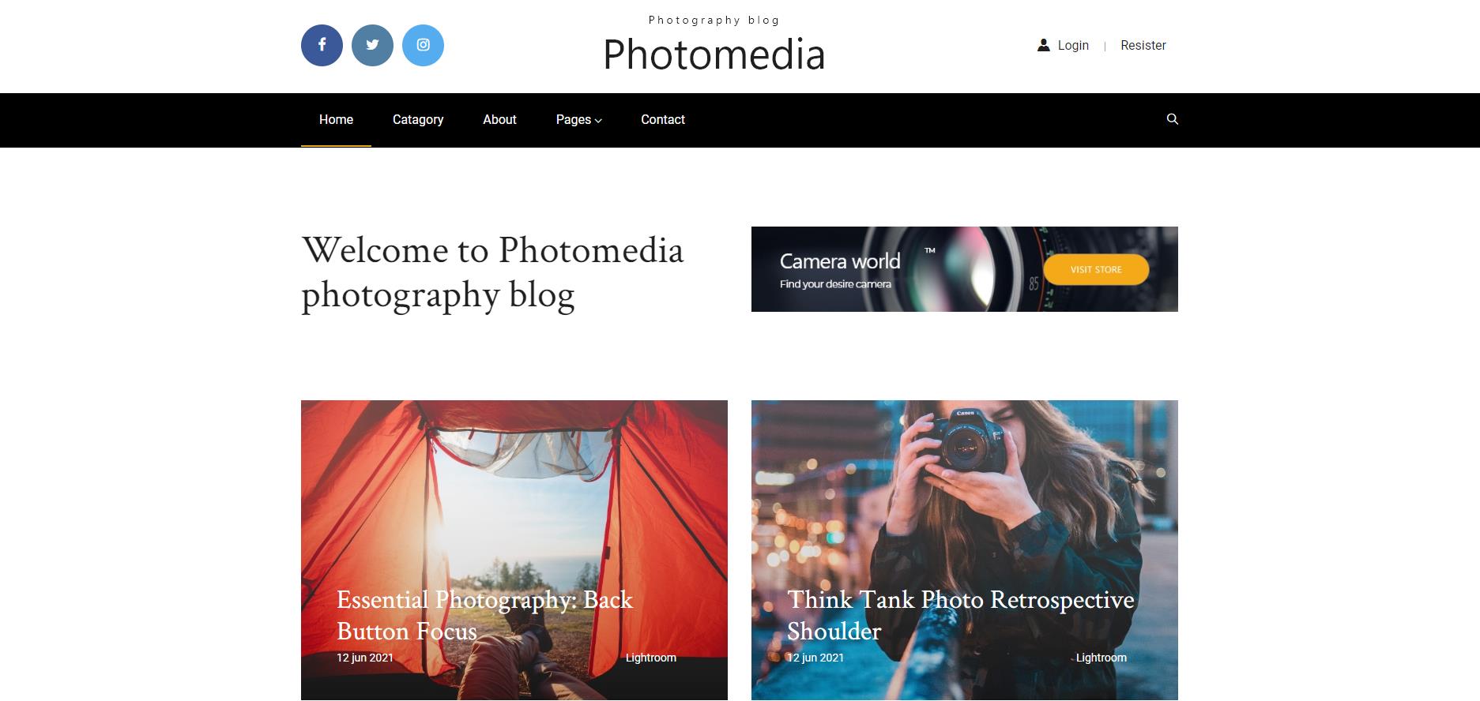Open the Contact menu item
The width and height of the screenshot is (1480, 701).
(663, 120)
